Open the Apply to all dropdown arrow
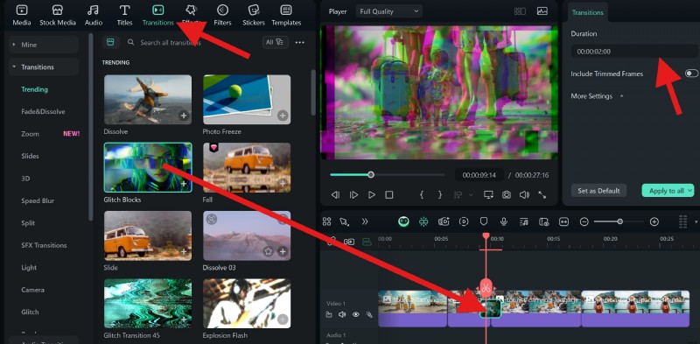Viewport: 700px width, 344px height. pos(690,191)
